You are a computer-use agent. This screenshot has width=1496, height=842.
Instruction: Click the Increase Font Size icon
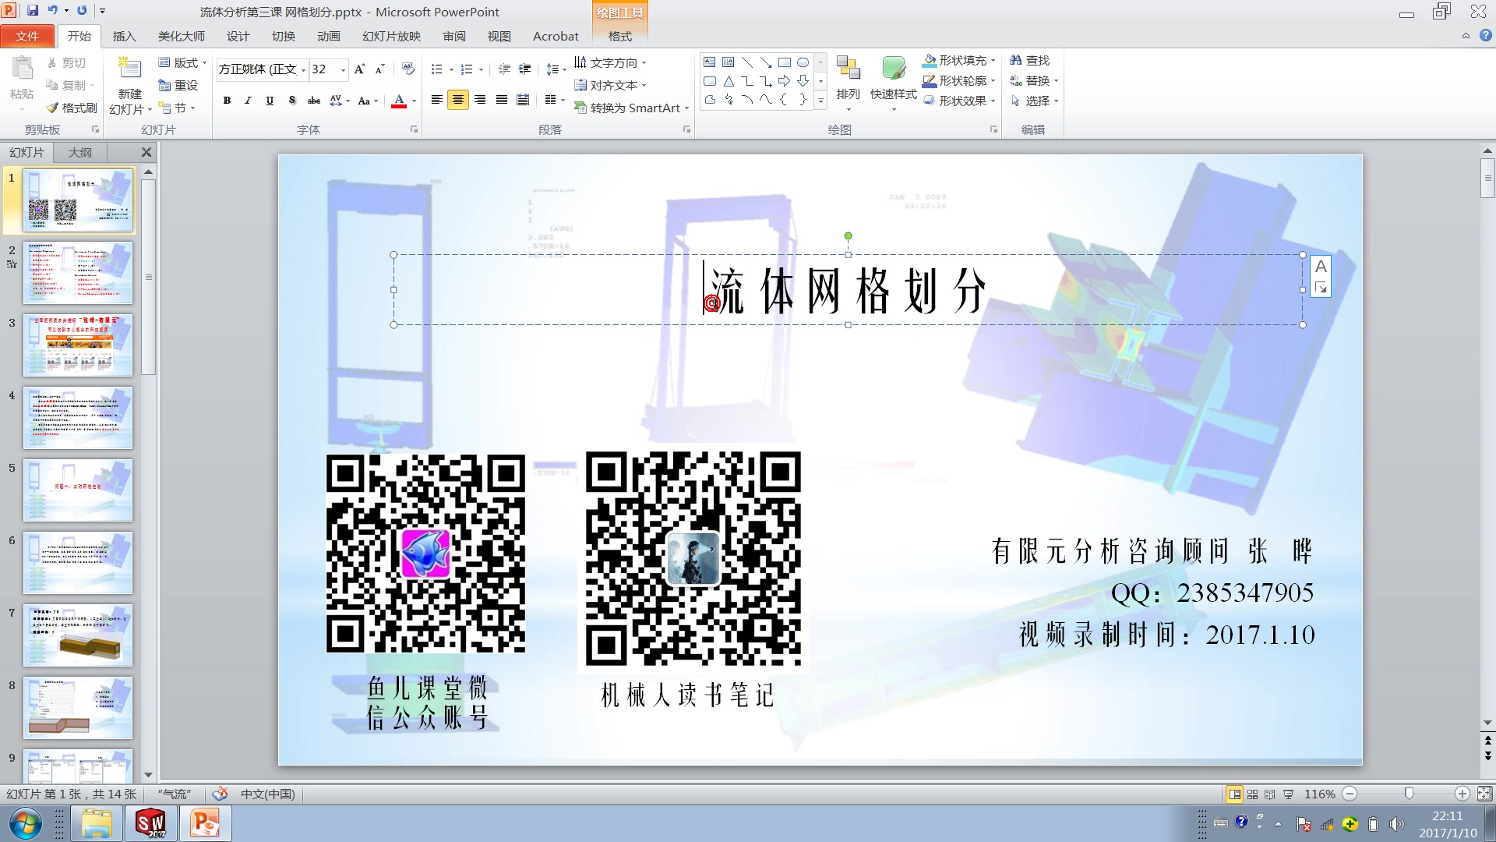[x=359, y=69]
